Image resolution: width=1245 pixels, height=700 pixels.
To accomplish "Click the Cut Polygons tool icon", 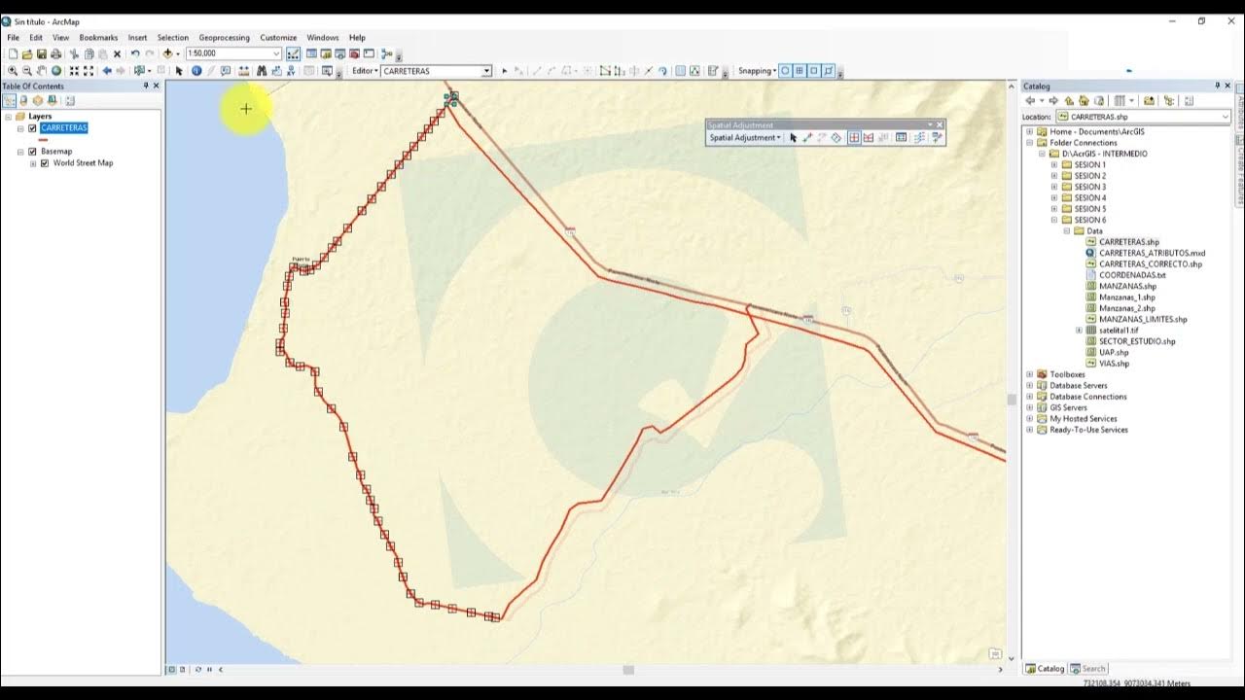I will coord(634,71).
